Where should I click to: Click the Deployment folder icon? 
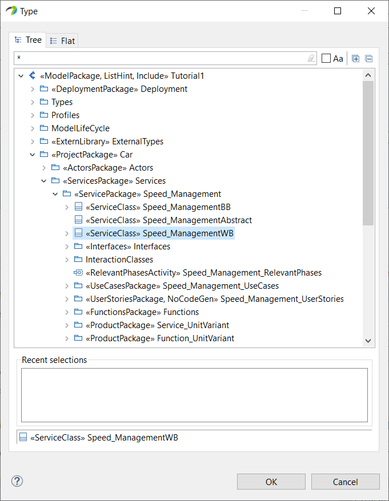(x=44, y=88)
